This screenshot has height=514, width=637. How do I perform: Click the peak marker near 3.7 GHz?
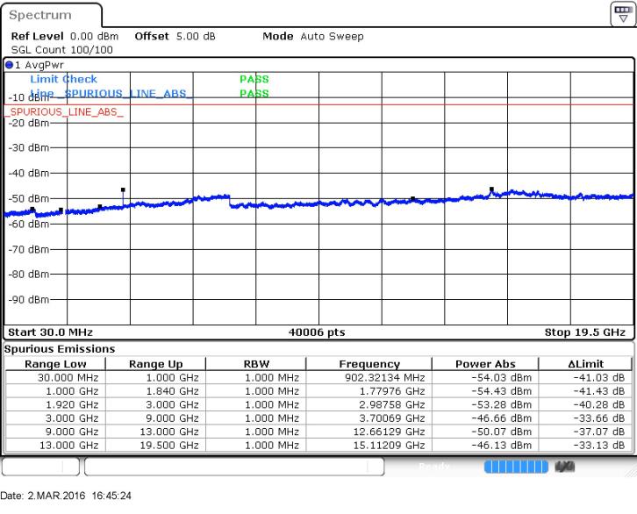click(123, 190)
